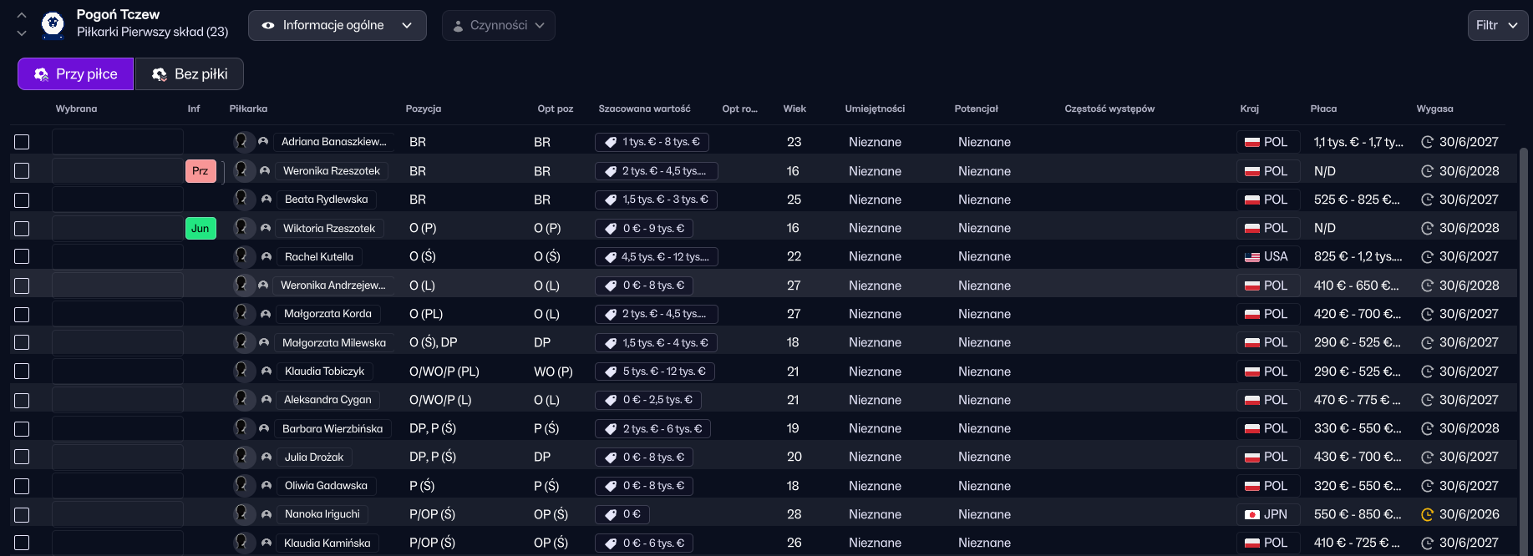Click the value tag icon in Rachel Kutella's row
Screen dimensions: 1533x556
(611, 257)
